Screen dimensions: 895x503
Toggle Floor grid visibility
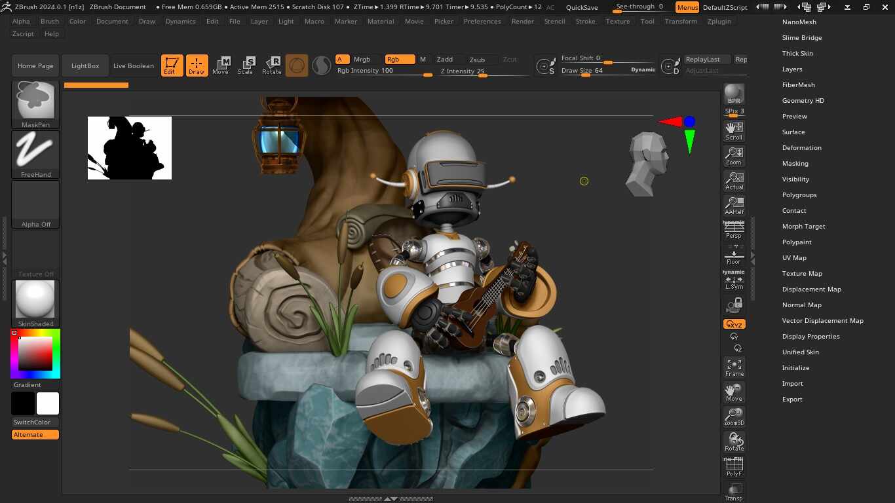[734, 254]
